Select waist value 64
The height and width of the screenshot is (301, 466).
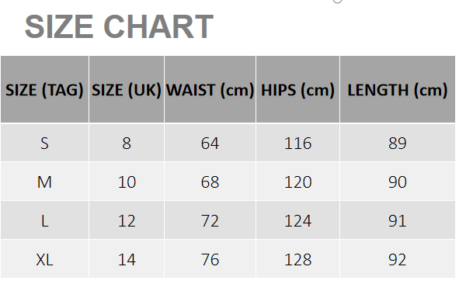(210, 143)
